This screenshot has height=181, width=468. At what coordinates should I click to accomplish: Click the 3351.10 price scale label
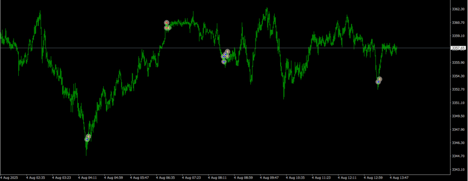(457, 103)
